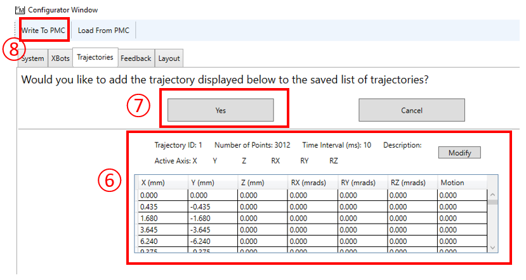Viewport: 526px width, 280px height.
Task: Click the Cancel button
Action: click(x=411, y=110)
